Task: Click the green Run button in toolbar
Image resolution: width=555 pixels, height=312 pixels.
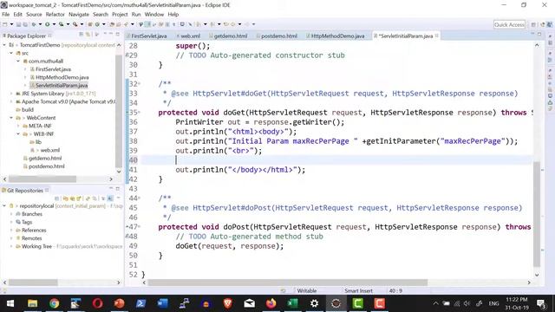Action: coord(47,24)
